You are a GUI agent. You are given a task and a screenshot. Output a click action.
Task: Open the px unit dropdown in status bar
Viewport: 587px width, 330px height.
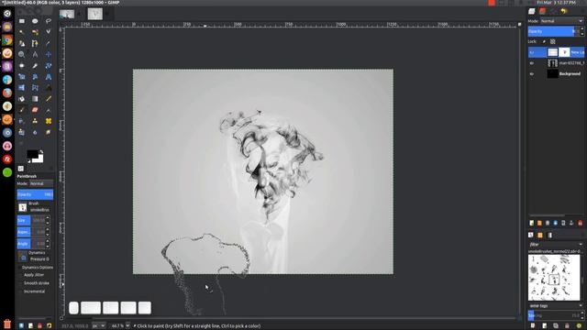point(99,326)
